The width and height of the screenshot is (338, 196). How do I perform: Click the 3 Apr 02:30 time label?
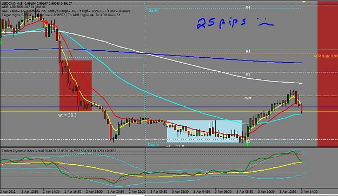coord(180,192)
